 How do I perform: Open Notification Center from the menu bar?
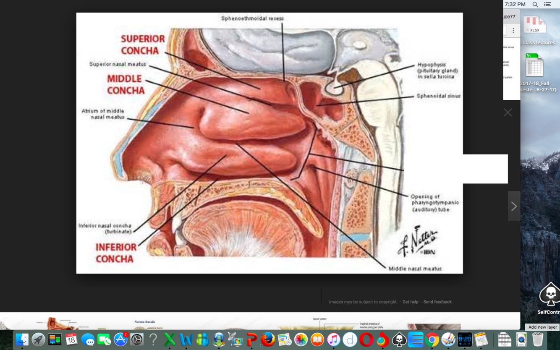[547, 4]
